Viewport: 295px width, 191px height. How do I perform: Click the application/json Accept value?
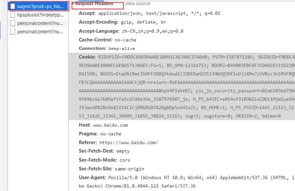click(121, 13)
